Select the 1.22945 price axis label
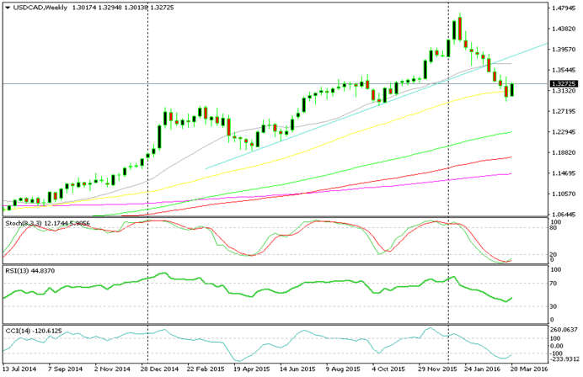The width and height of the screenshot is (583, 377). click(x=564, y=132)
